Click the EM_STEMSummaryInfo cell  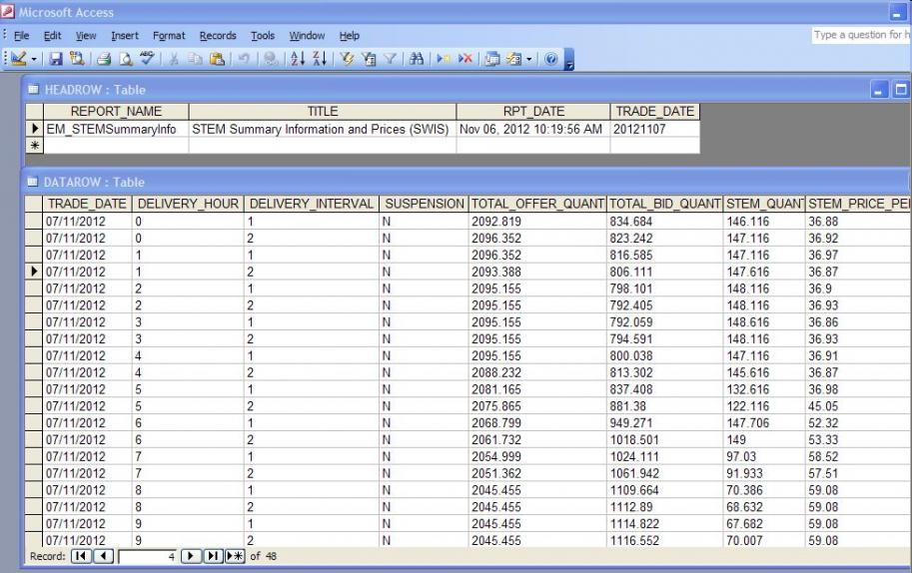point(116,129)
